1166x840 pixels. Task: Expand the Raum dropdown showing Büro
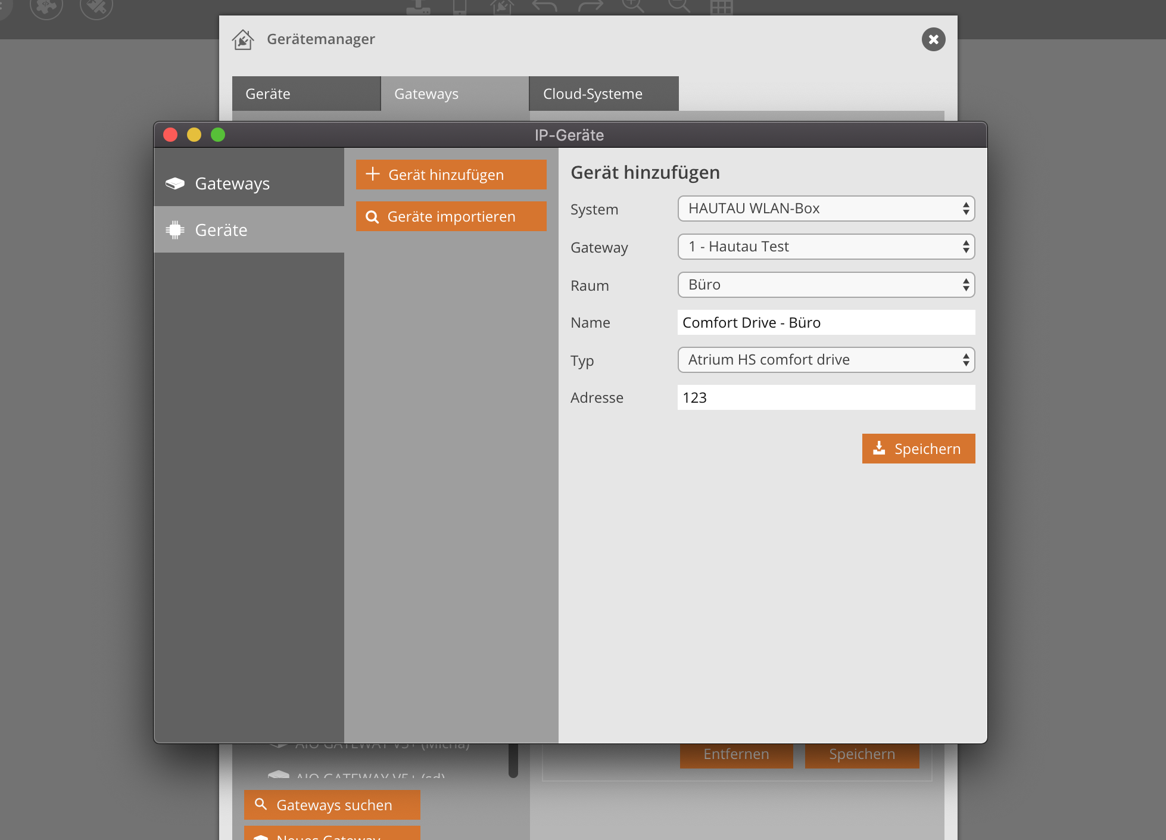826,285
